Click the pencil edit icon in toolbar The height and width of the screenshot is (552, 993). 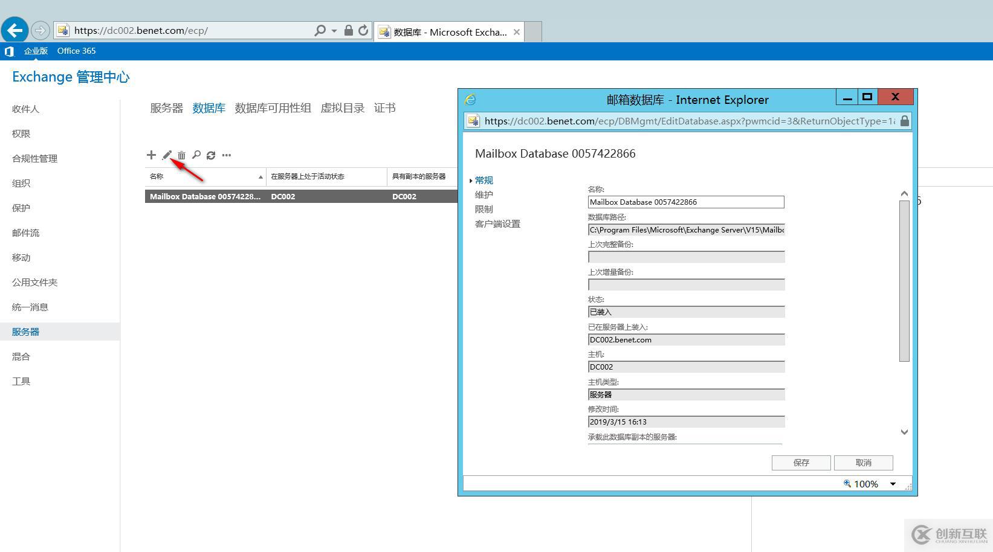pyautogui.click(x=167, y=155)
